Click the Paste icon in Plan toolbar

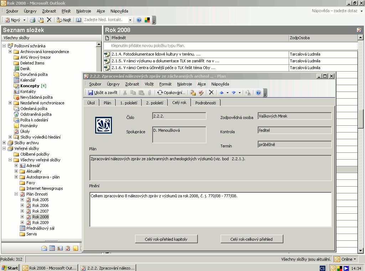pyautogui.click(x=141, y=93)
